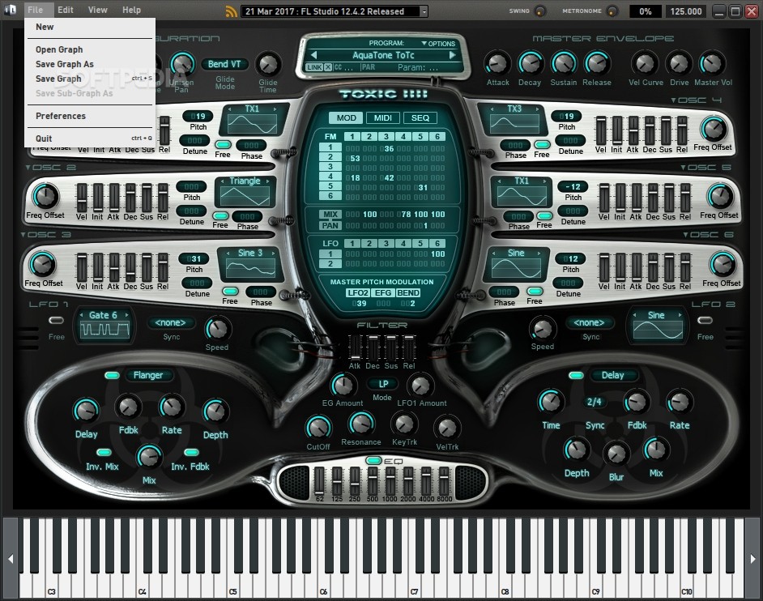763x601 pixels.
Task: Click the Vel Curve knob
Action: (x=645, y=63)
